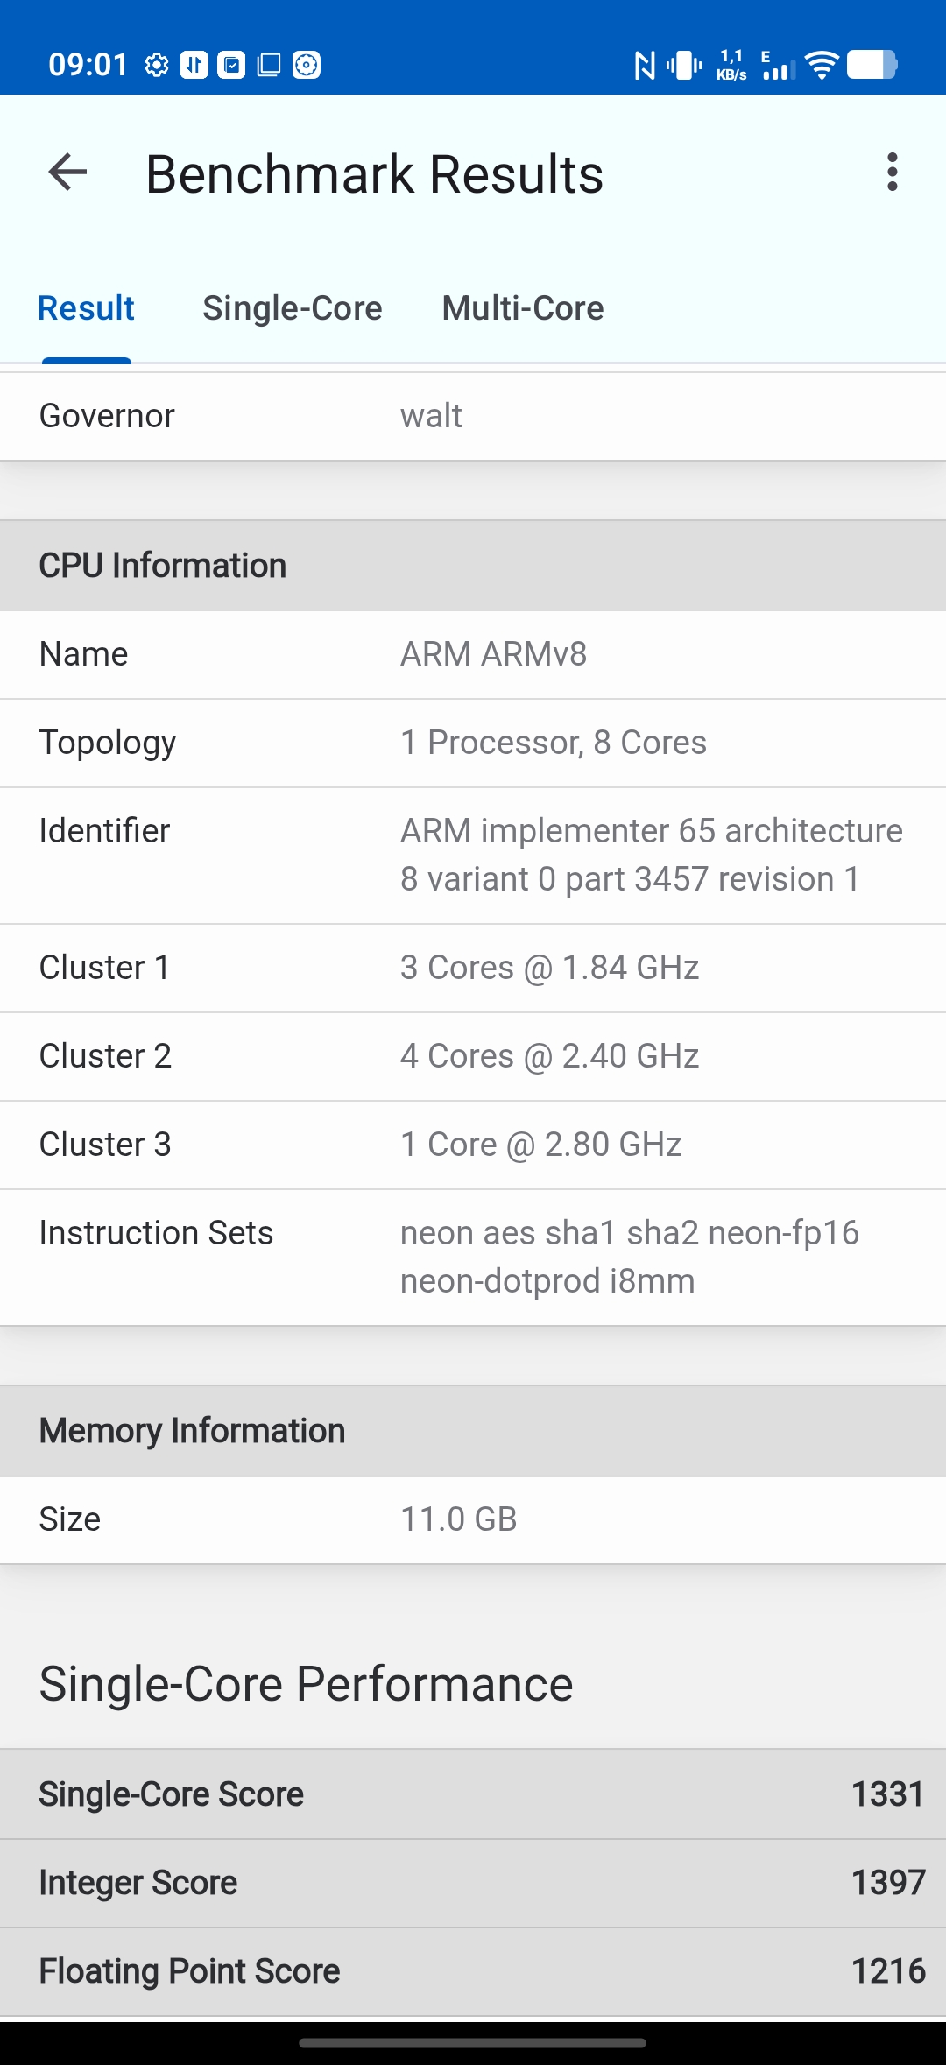Image resolution: width=946 pixels, height=2065 pixels.
Task: Tap the Single-Core Score row
Action: tap(473, 1794)
